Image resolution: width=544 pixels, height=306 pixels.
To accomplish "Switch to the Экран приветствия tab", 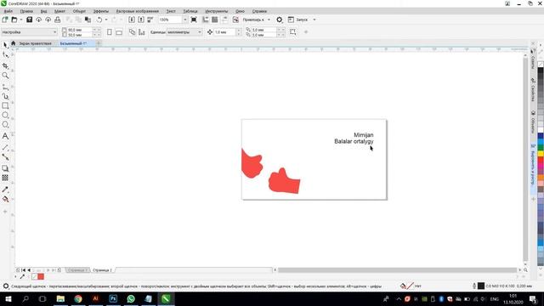I will pyautogui.click(x=35, y=43).
